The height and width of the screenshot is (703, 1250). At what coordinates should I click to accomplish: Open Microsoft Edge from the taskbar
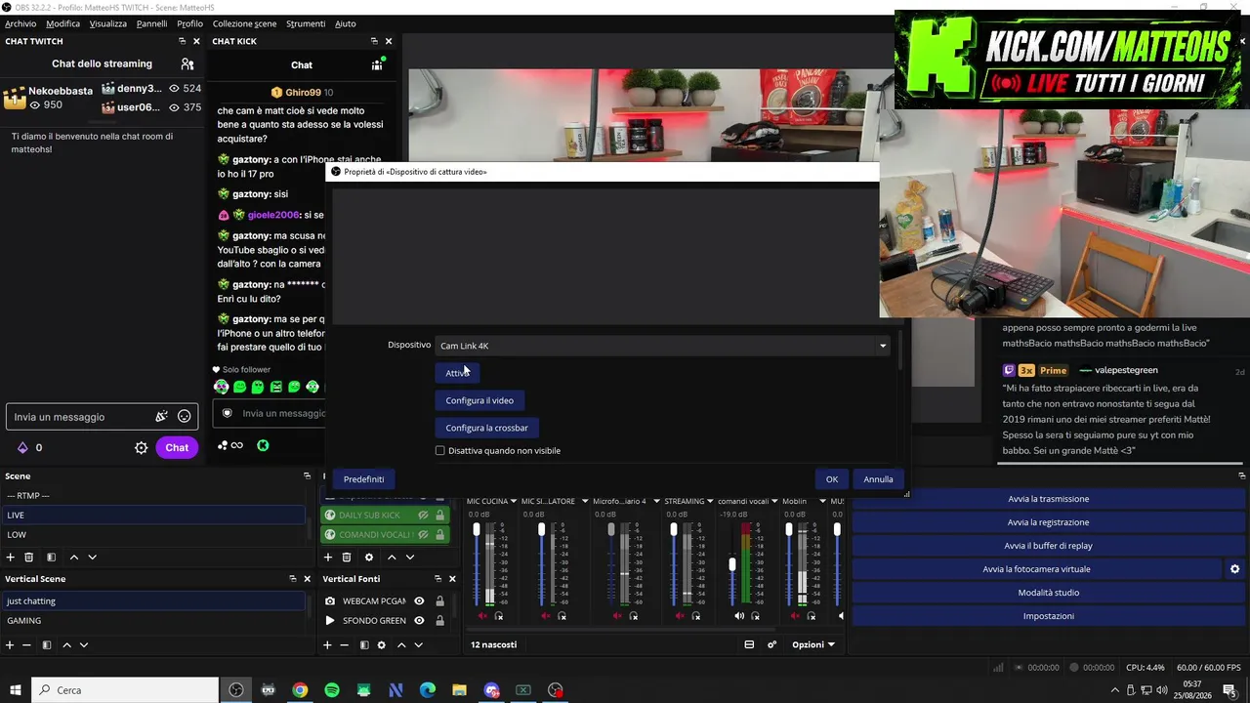coord(428,690)
